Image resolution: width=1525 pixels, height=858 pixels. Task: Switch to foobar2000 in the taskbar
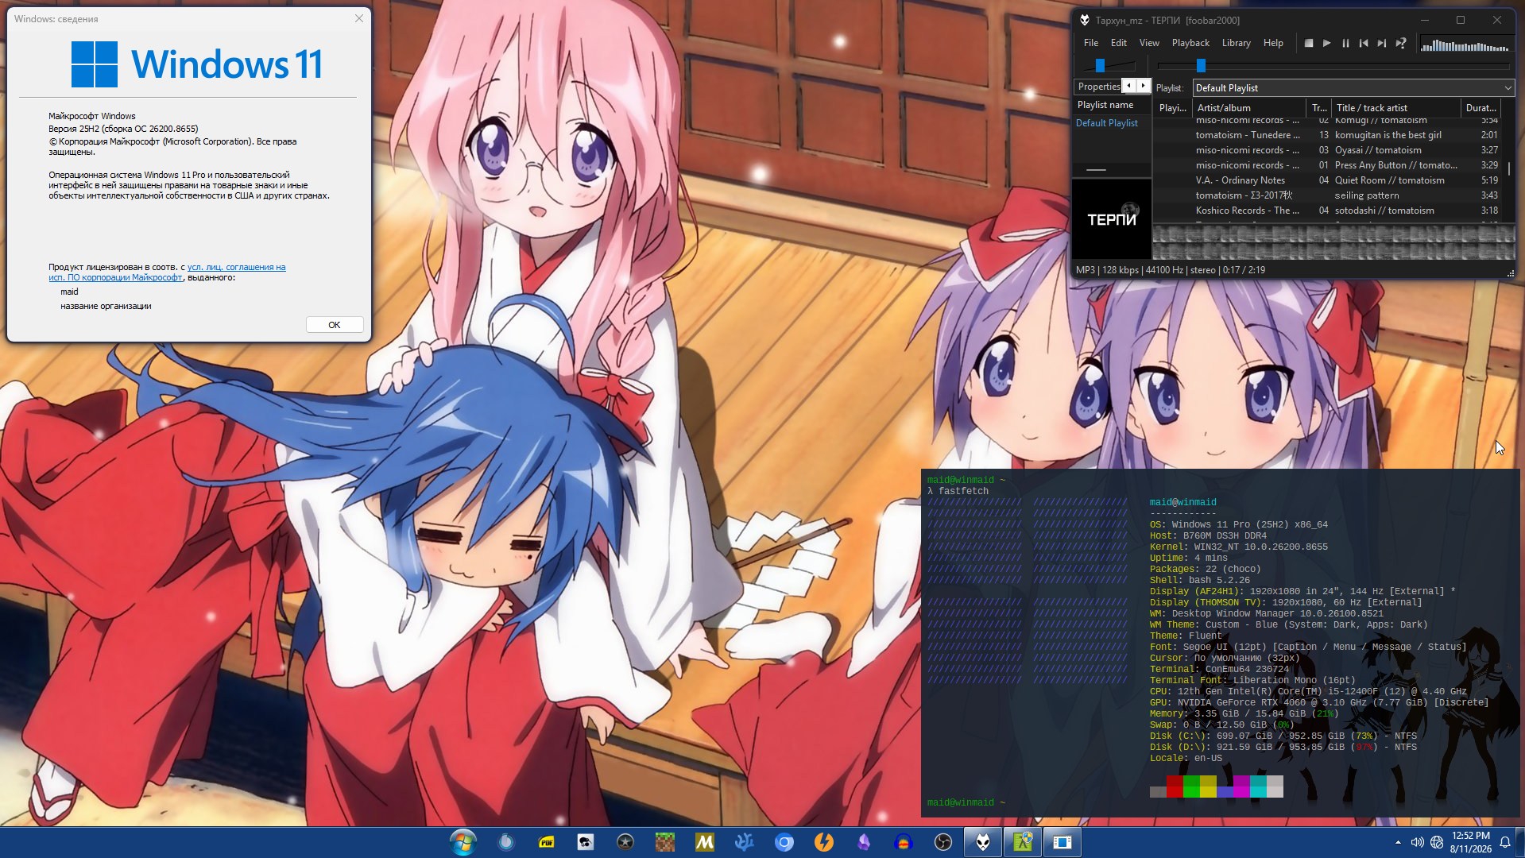(x=983, y=842)
